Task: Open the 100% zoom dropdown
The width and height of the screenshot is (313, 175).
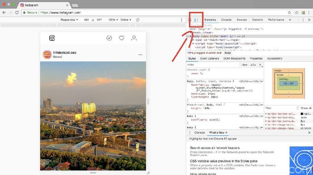Action: point(113,20)
